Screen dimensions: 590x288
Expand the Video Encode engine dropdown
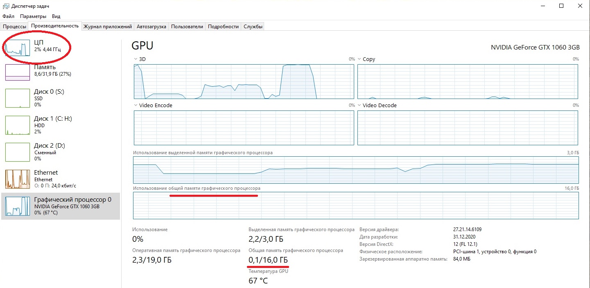[136, 106]
